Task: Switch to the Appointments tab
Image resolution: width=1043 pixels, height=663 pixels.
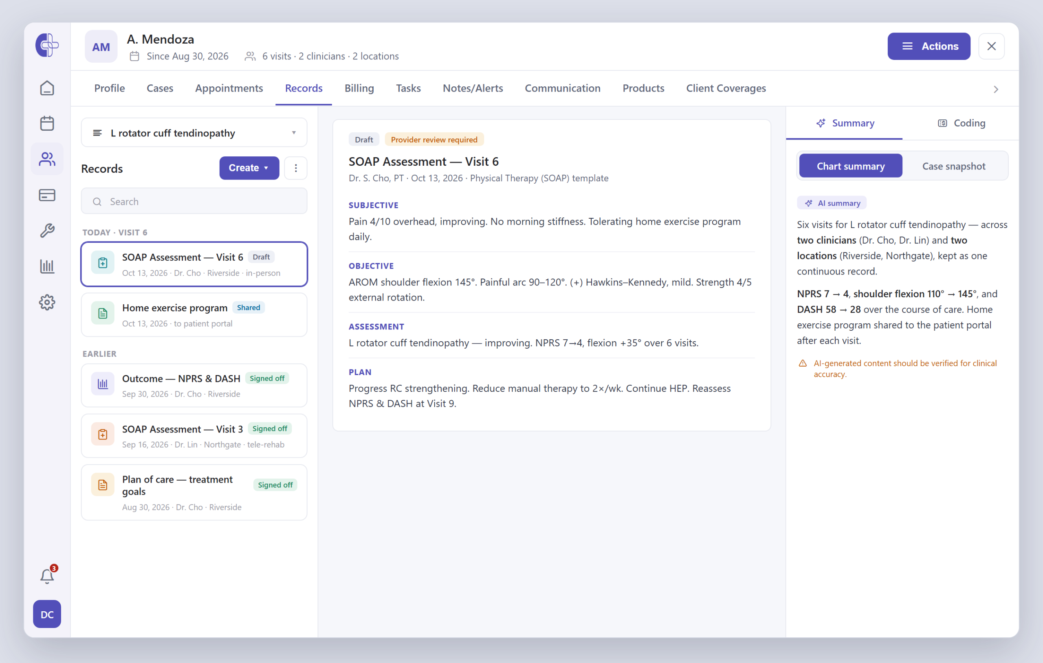Action: coord(229,88)
